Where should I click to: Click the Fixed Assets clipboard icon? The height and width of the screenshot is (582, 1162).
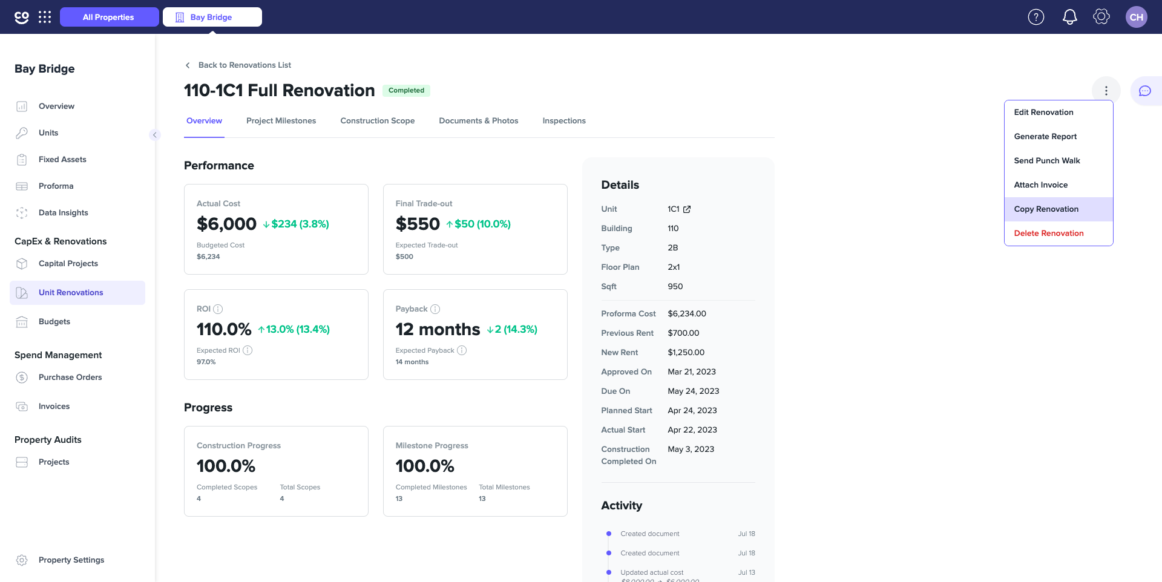pos(22,160)
